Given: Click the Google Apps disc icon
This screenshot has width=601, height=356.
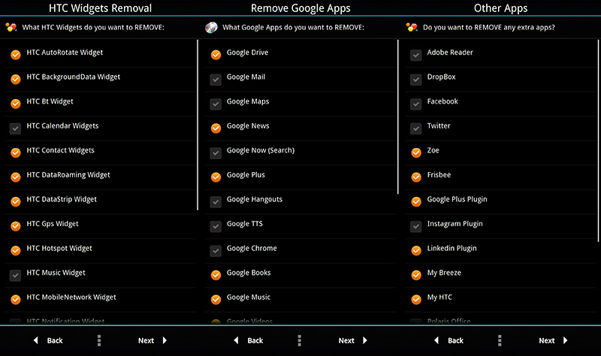Looking at the screenshot, I should pos(211,28).
